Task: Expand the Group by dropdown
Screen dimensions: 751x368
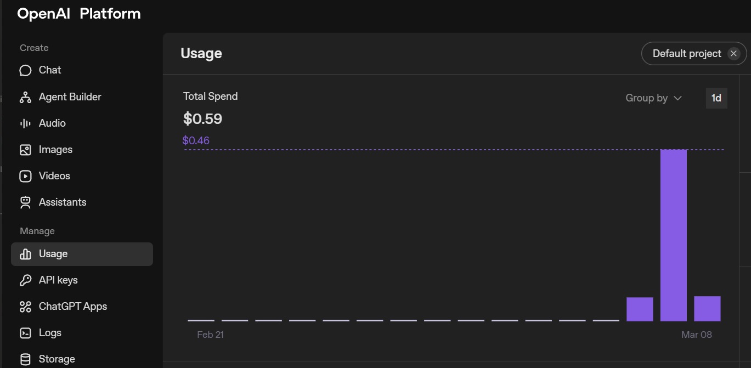Action: click(654, 98)
